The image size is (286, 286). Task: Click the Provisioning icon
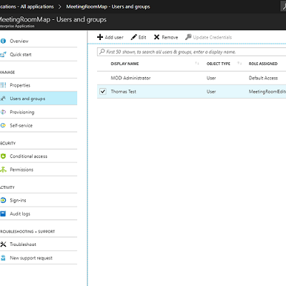click(x=3, y=112)
